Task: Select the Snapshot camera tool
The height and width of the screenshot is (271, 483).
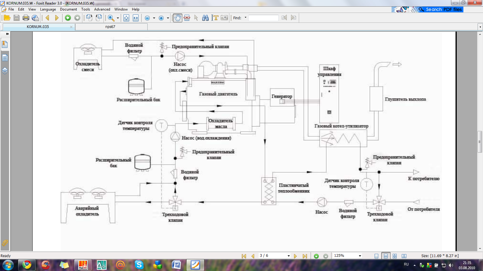Action: point(224,18)
